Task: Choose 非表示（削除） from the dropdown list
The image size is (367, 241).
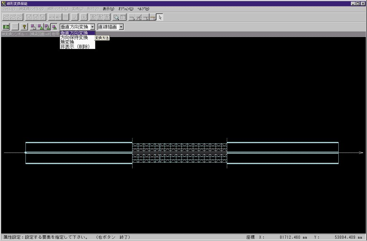Action: point(77,46)
